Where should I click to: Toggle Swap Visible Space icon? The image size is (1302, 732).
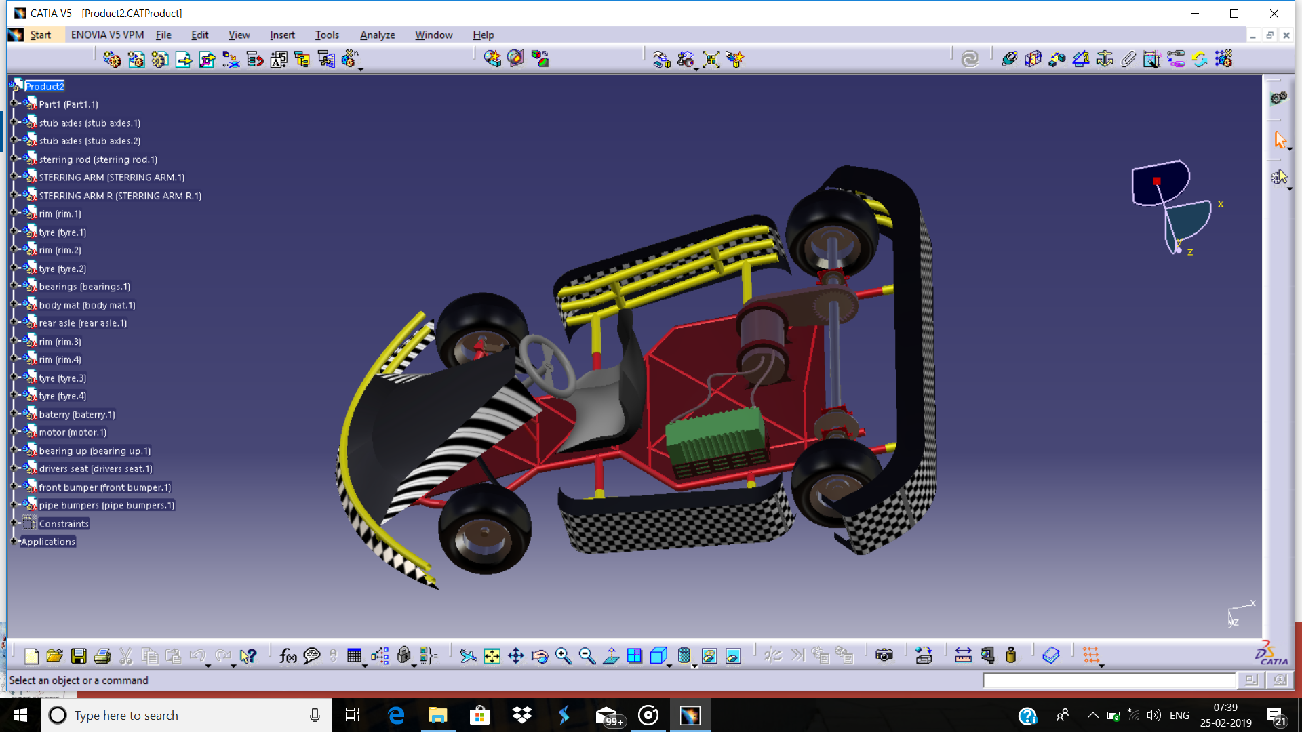(x=733, y=656)
